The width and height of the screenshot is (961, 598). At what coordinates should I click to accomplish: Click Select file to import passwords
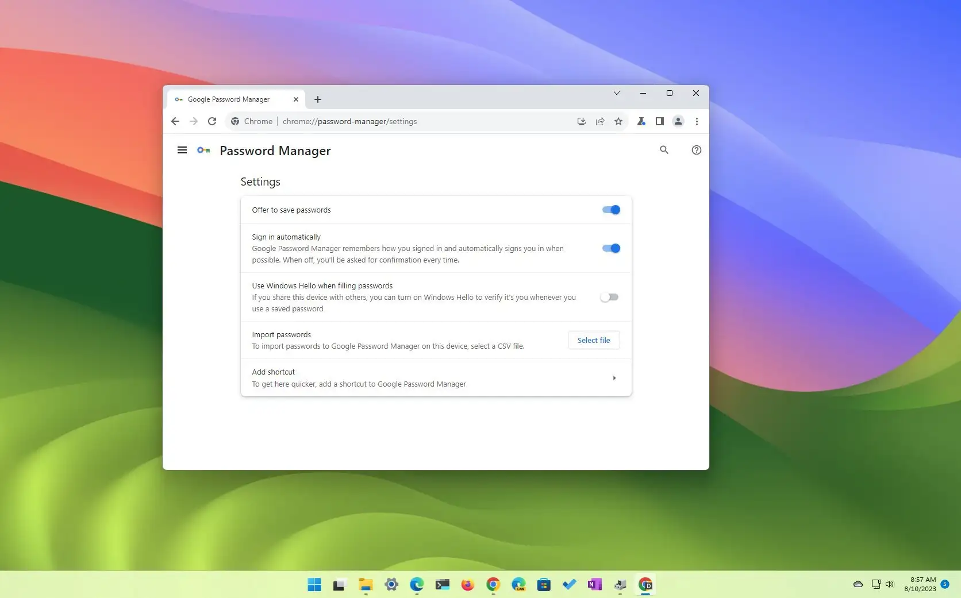[593, 340]
